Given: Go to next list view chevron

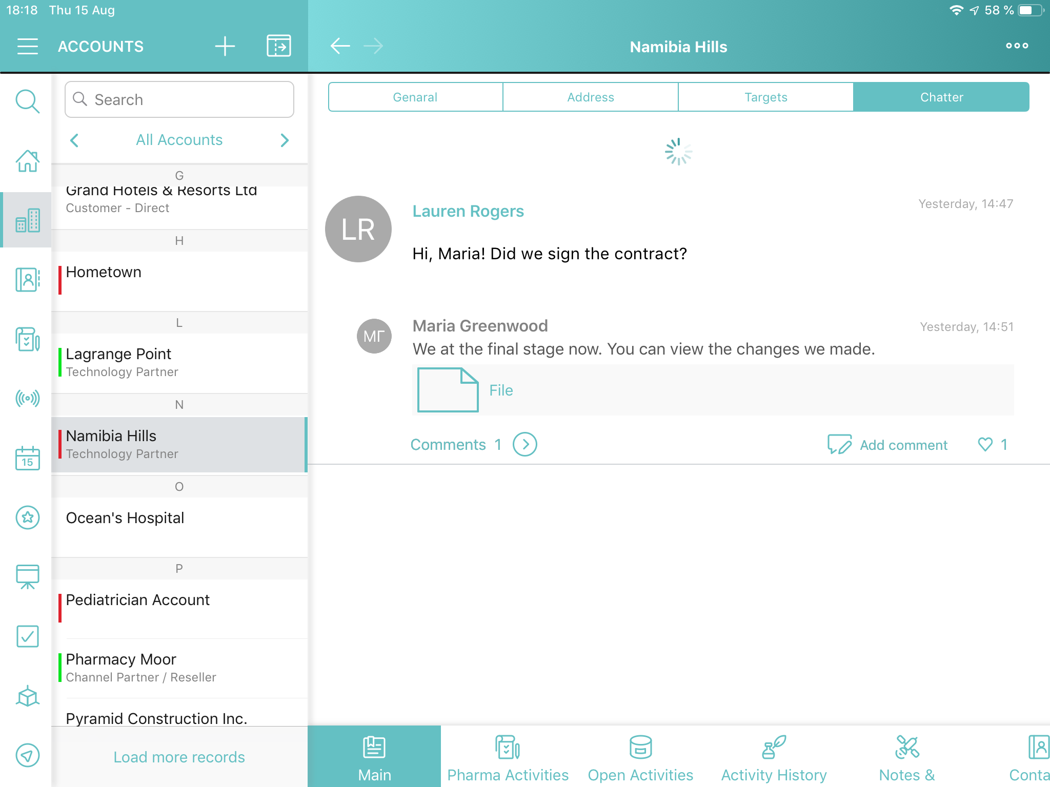Looking at the screenshot, I should 285,140.
